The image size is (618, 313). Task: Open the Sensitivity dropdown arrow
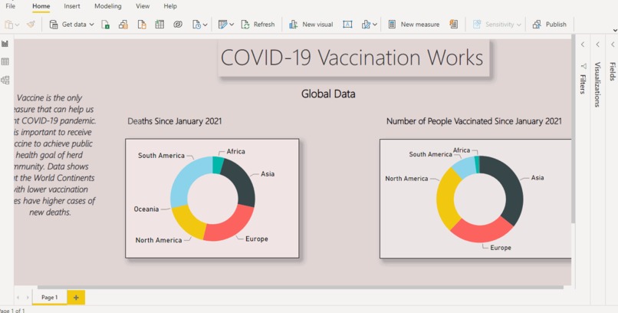(x=518, y=25)
